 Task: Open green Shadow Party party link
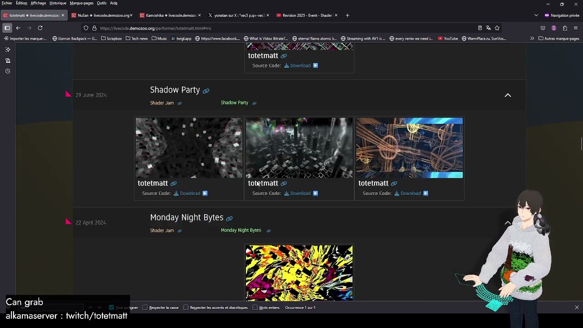click(x=235, y=102)
